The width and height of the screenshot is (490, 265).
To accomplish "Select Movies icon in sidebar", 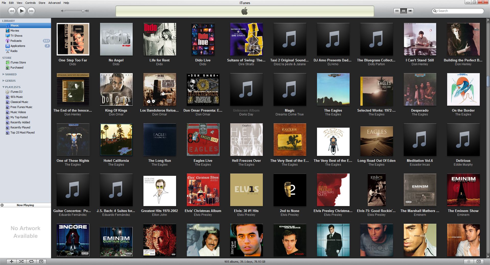I will [8, 31].
